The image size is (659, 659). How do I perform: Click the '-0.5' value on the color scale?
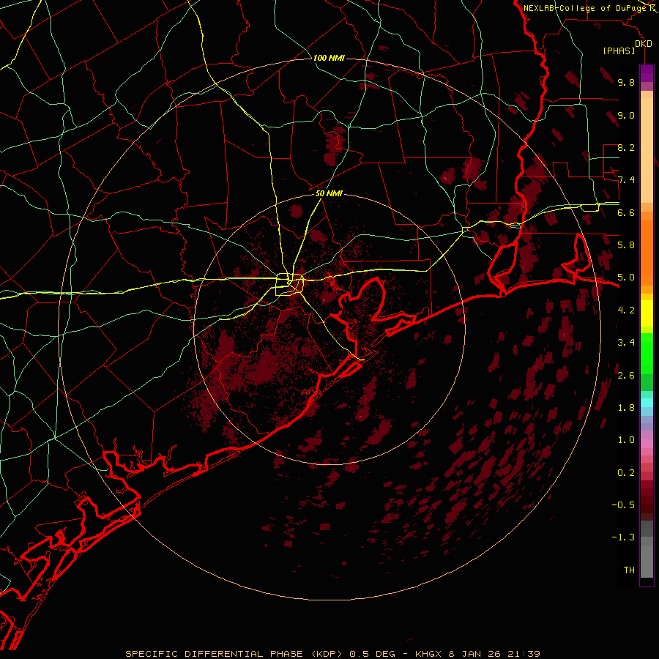[623, 505]
